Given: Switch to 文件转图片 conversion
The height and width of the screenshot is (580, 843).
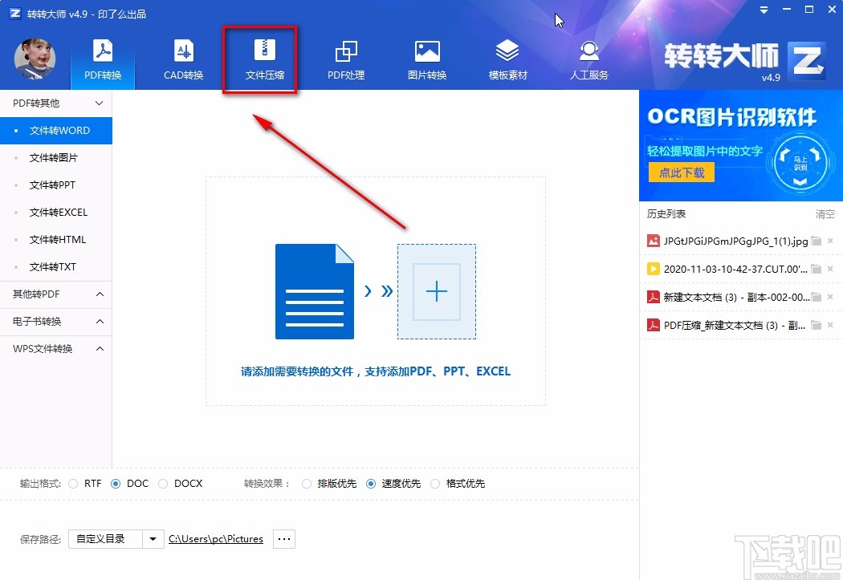Looking at the screenshot, I should 56,157.
